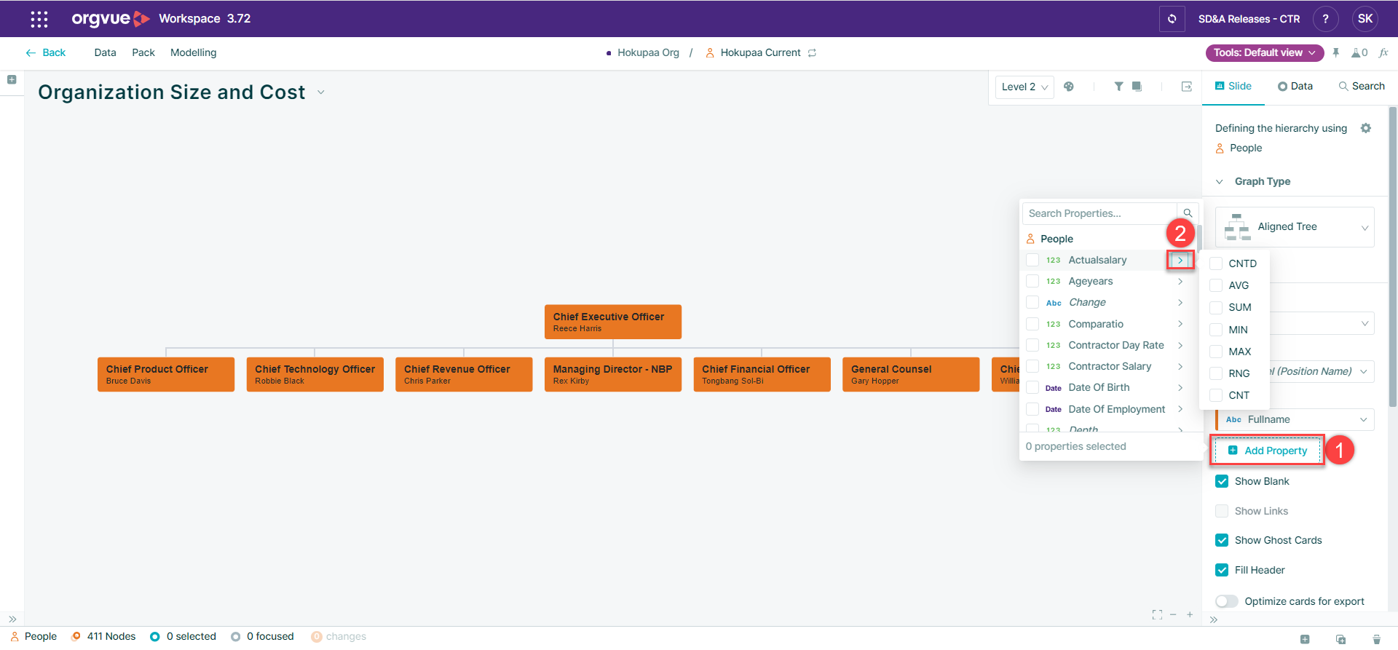Click the Add Property button

coord(1268,451)
